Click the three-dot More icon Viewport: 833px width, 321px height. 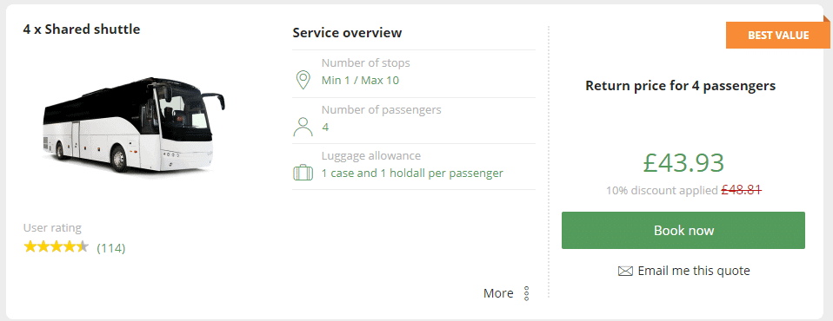526,293
